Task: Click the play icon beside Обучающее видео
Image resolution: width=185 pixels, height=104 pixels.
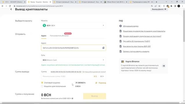Action: click(x=121, y=26)
